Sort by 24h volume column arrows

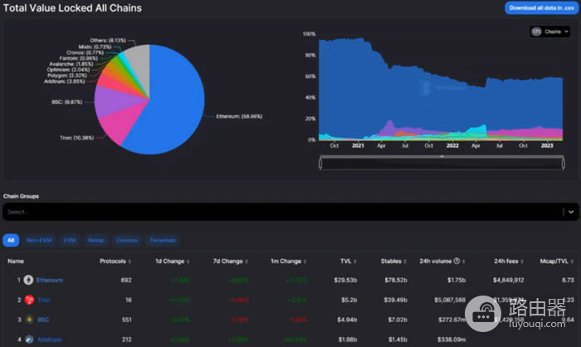[x=463, y=261]
